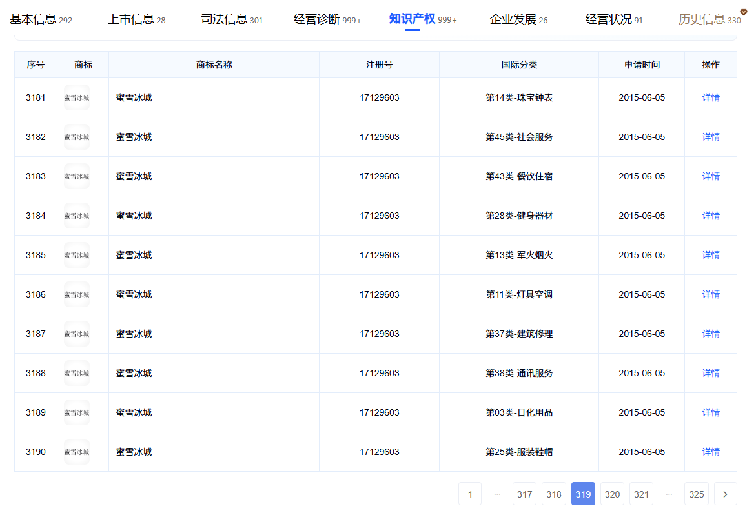
Task: Go to last page 325
Action: [x=697, y=494]
